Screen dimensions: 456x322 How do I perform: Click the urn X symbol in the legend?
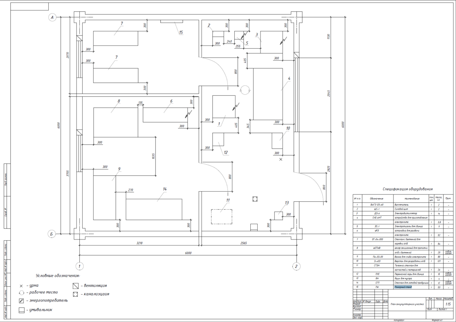[x=21, y=286]
